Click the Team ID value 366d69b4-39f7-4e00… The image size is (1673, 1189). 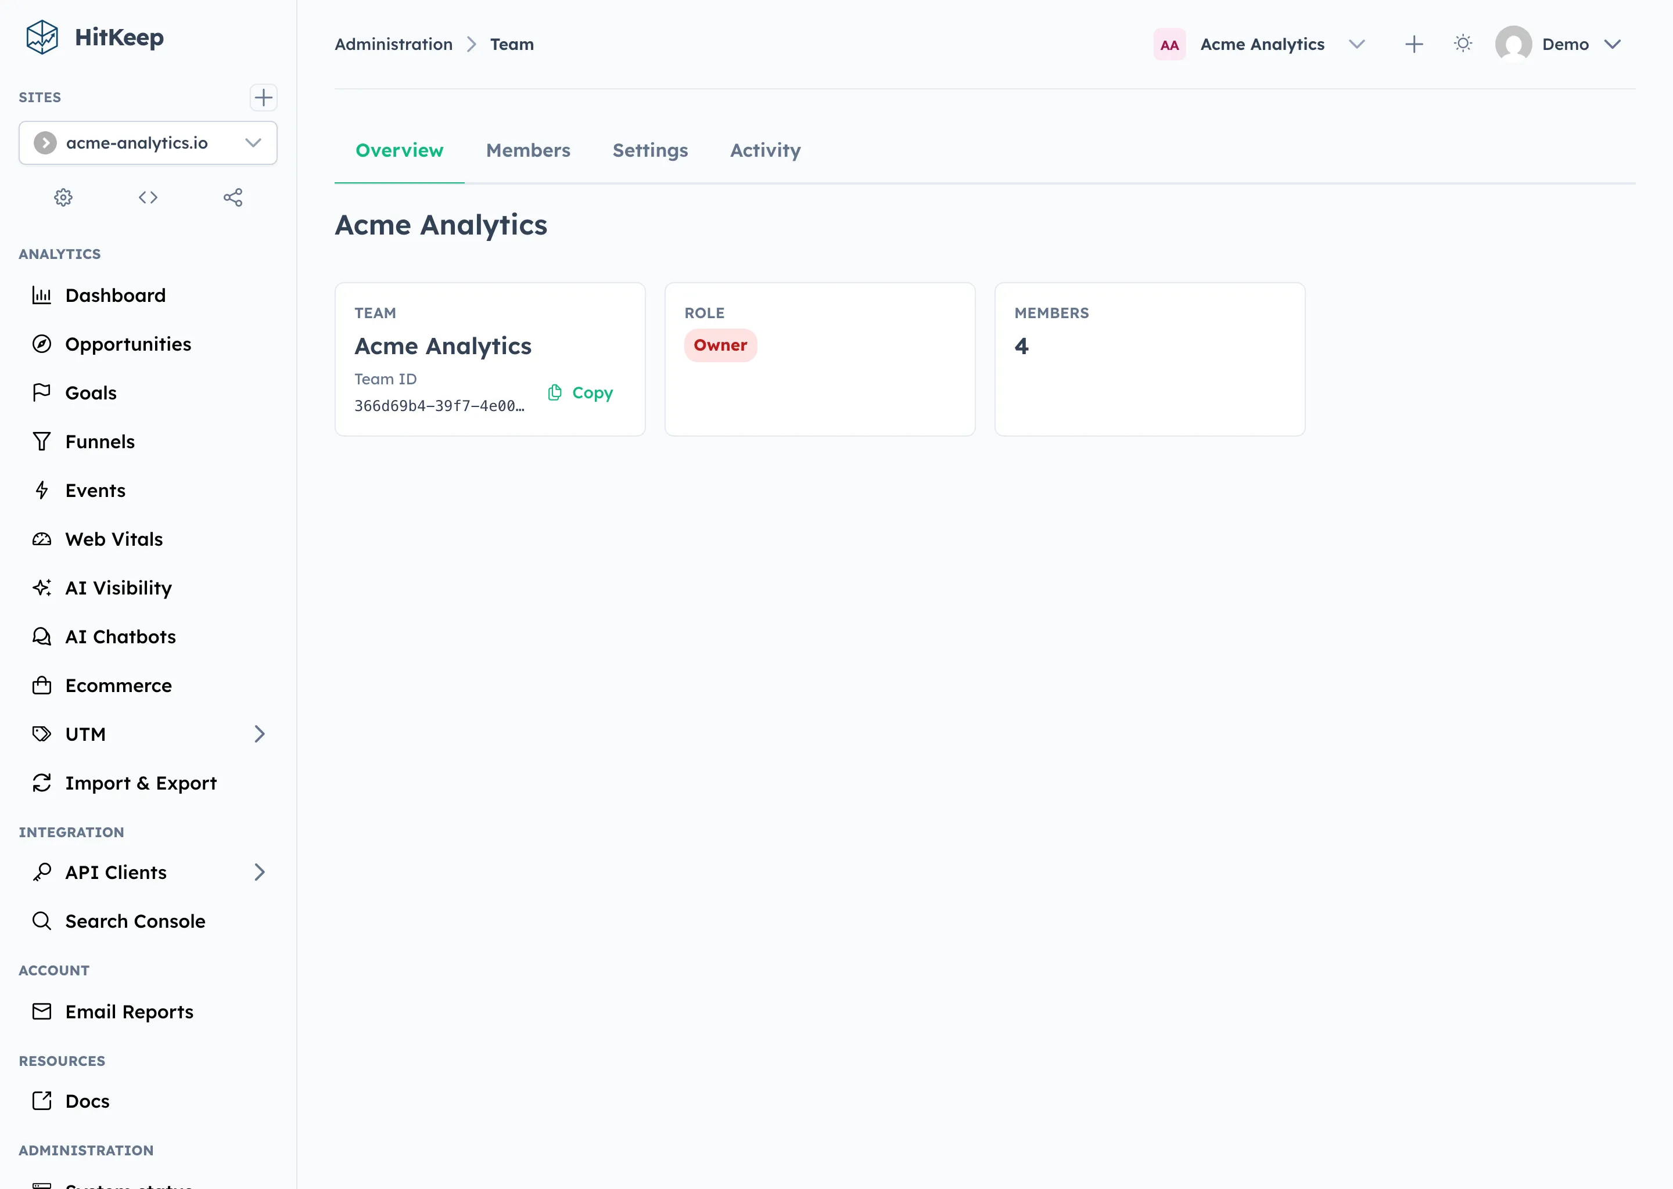point(440,406)
